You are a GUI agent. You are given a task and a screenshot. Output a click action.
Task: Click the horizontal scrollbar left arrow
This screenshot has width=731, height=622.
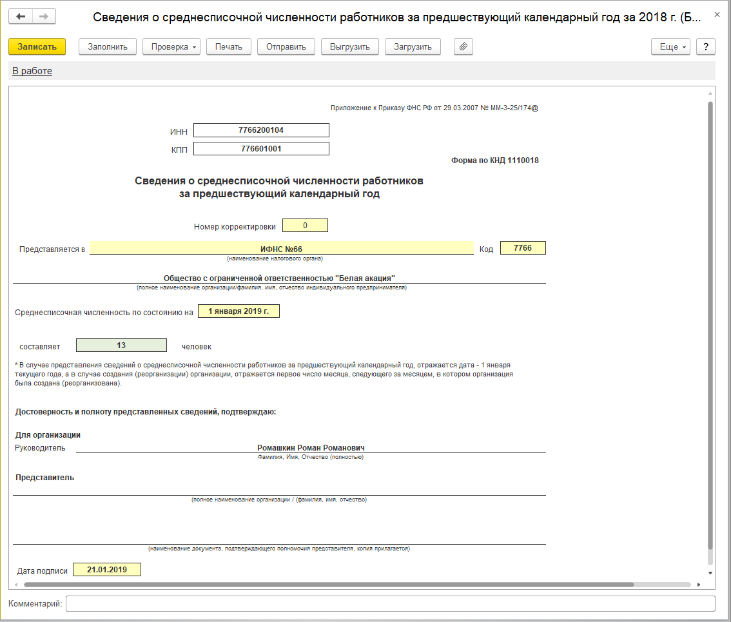coord(16,584)
